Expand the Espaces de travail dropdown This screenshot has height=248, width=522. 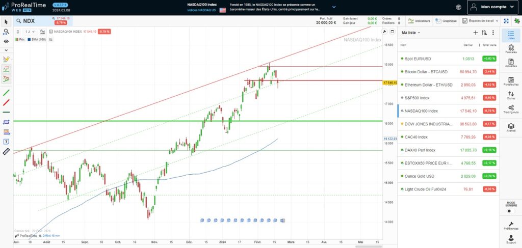(x=480, y=21)
